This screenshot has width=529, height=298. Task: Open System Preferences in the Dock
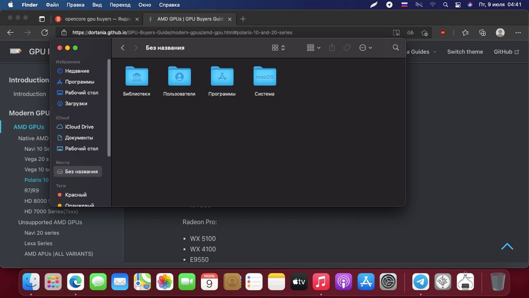point(388,282)
